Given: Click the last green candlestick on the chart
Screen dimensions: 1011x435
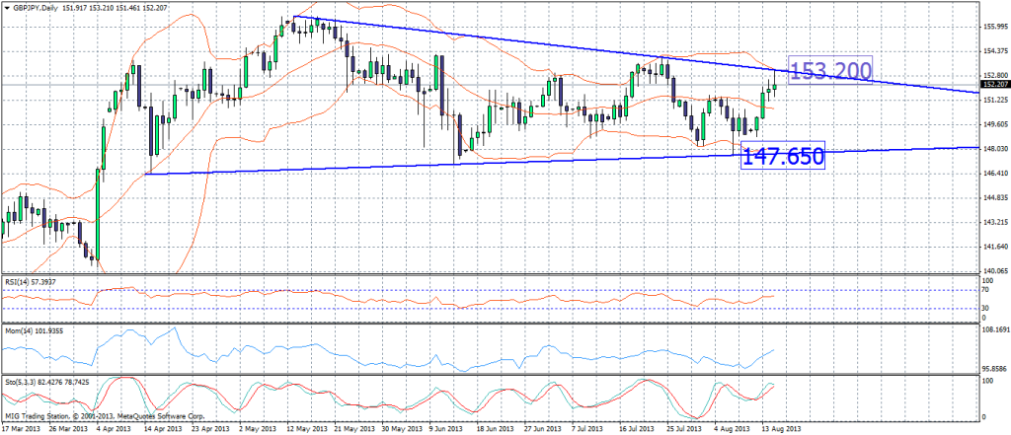Looking at the screenshot, I should pos(775,86).
